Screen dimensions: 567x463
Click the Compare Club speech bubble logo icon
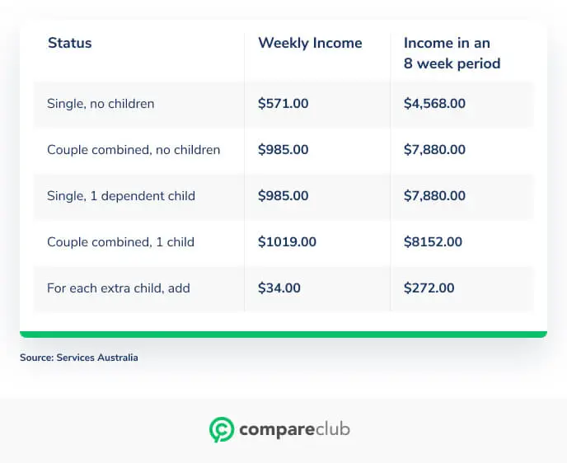pos(222,429)
